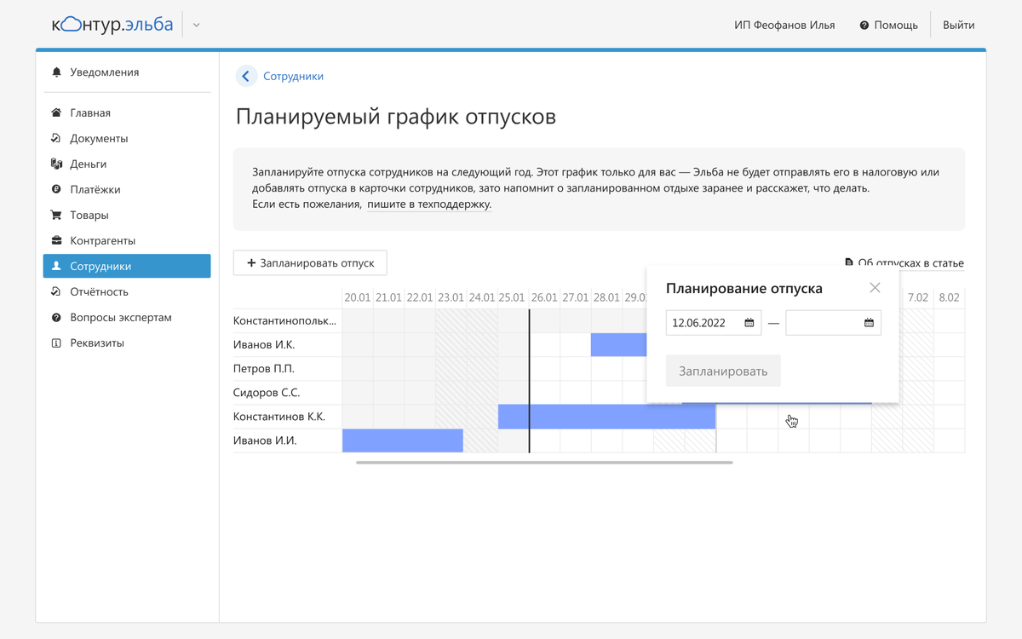Click the vacation bar for Иванов И.К.
Screen dimensions: 1022x639
(x=619, y=345)
